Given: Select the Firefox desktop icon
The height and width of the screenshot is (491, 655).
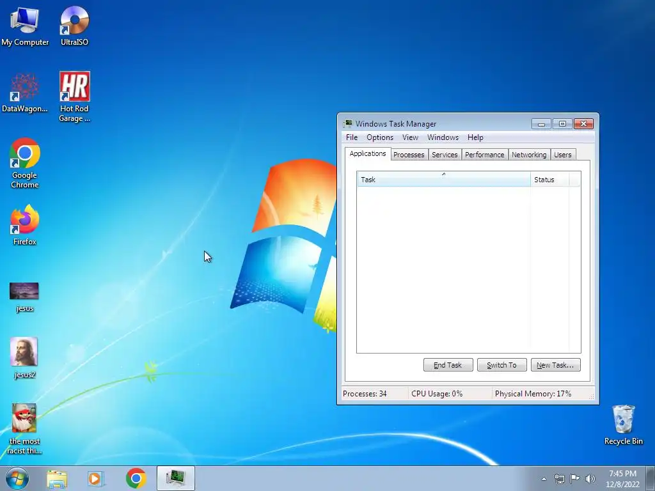Looking at the screenshot, I should point(25,225).
